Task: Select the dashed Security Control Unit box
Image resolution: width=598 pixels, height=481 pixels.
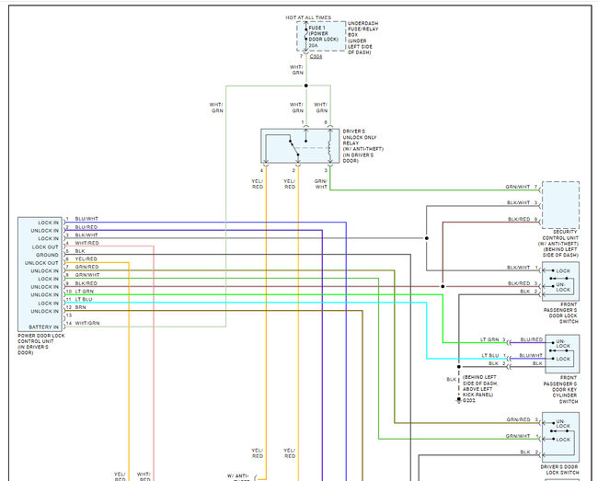Action: [x=560, y=205]
